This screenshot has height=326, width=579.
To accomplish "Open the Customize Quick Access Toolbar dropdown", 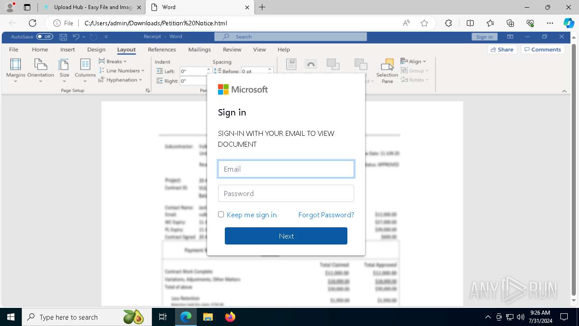I will (106, 37).
